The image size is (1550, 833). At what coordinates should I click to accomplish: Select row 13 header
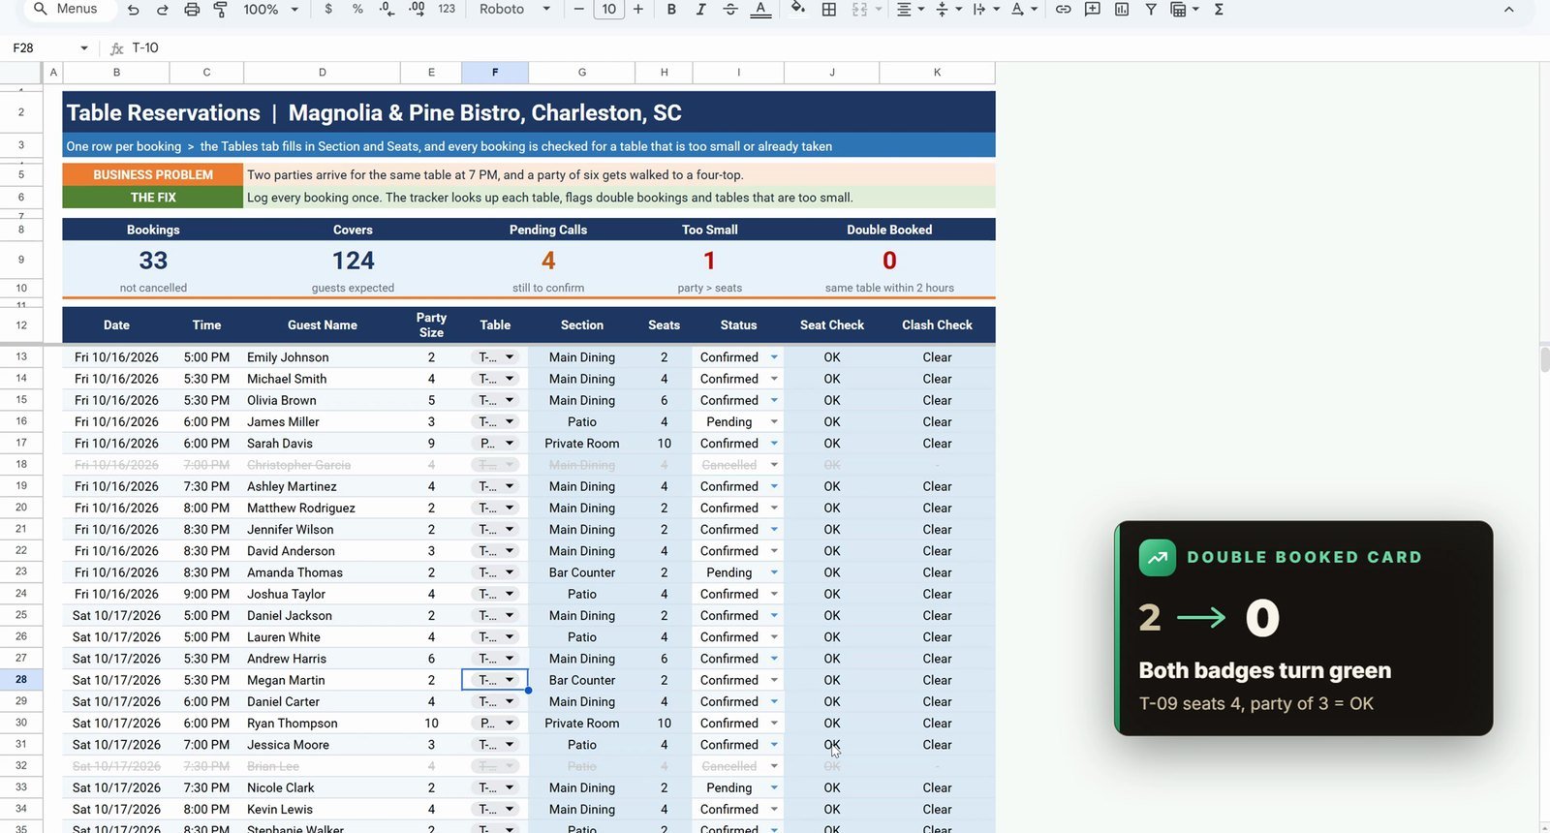click(21, 357)
